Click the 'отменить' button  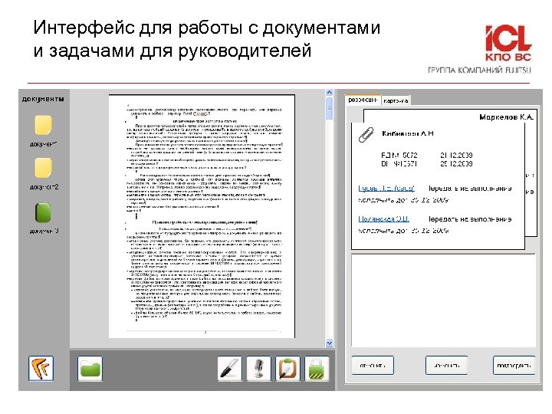coord(373,366)
